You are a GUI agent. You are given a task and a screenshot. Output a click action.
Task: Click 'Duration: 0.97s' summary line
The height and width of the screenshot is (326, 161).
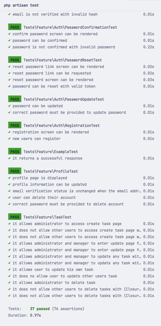pos(25,315)
